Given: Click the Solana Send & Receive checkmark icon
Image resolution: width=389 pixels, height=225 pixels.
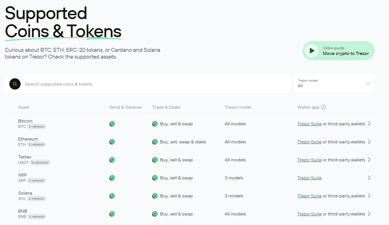Looking at the screenshot, I should coord(112,196).
